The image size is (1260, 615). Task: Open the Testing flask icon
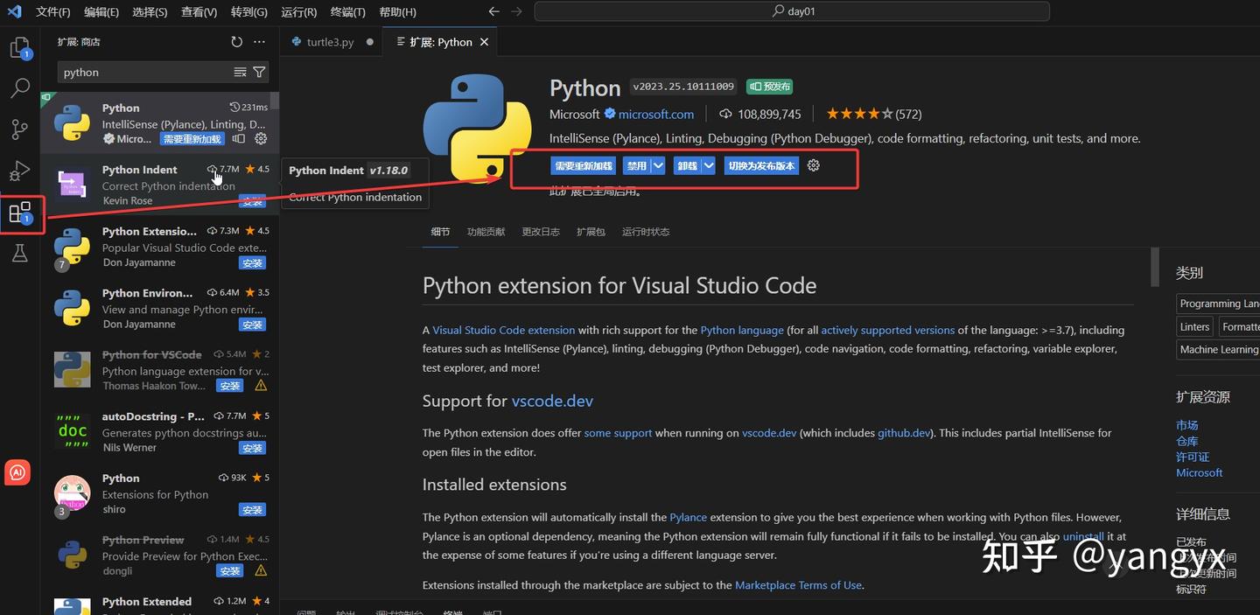pos(19,254)
